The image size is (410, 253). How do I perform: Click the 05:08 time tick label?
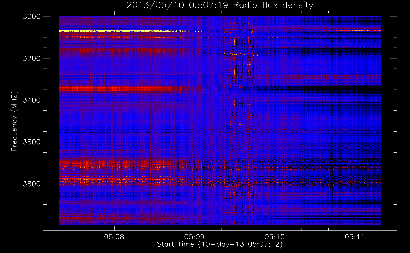pyautogui.click(x=114, y=237)
